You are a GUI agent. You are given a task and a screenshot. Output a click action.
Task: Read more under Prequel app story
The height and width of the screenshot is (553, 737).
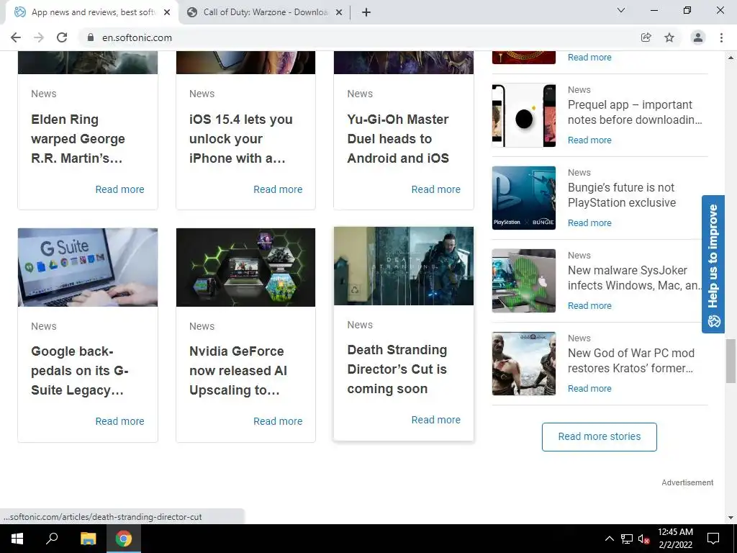coord(589,140)
